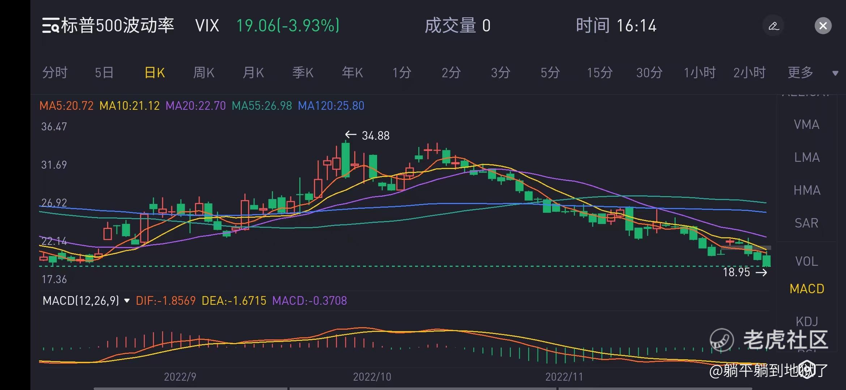The width and height of the screenshot is (846, 390).
Task: Switch to 15分 interval
Action: click(x=599, y=73)
